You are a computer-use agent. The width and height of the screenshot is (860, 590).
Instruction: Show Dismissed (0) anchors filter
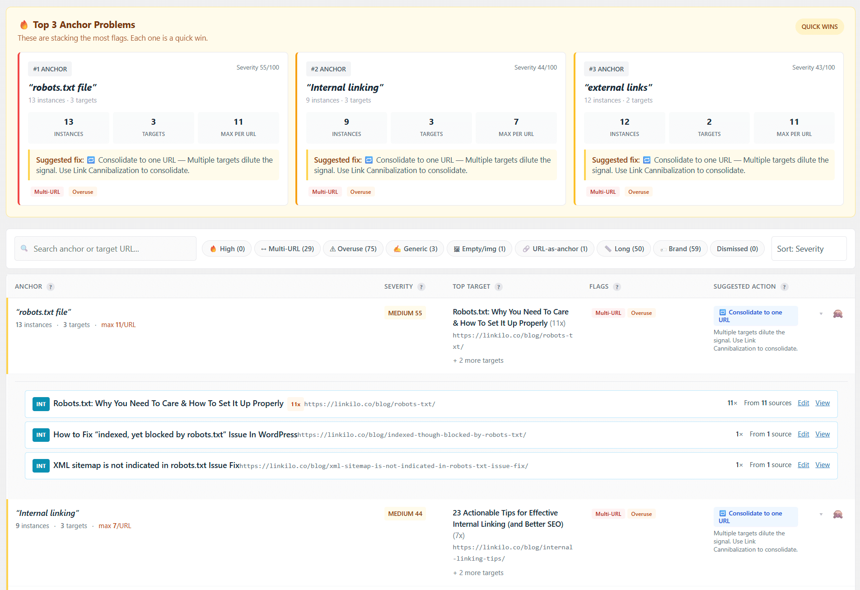pos(737,249)
